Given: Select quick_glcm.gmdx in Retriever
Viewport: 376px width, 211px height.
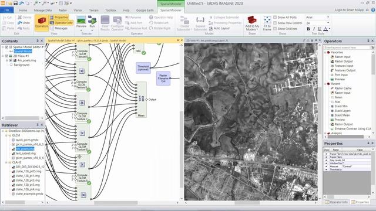Looking at the screenshot, I should [x=27, y=139].
